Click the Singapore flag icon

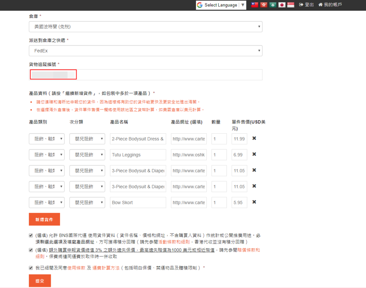pyautogui.click(x=291, y=5)
